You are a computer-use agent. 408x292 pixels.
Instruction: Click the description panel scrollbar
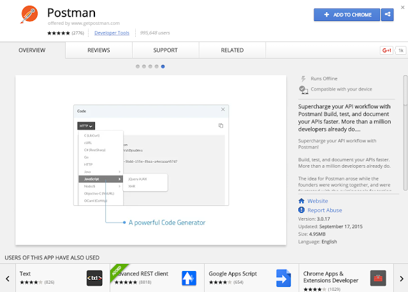coord(405,133)
